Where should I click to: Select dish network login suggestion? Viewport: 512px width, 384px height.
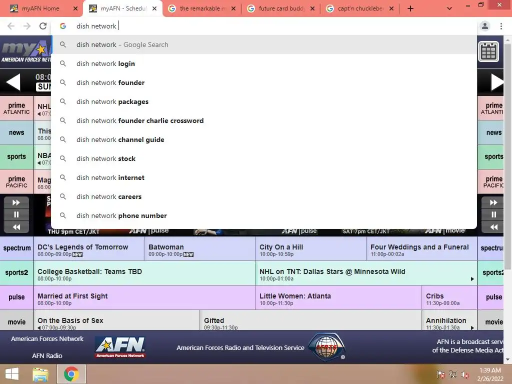(x=264, y=63)
